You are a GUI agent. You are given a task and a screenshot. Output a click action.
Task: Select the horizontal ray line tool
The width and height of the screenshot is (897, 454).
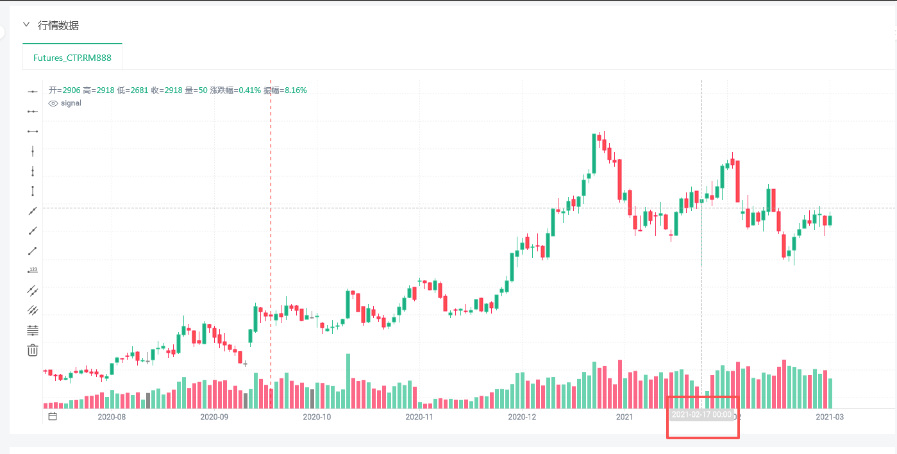point(33,112)
